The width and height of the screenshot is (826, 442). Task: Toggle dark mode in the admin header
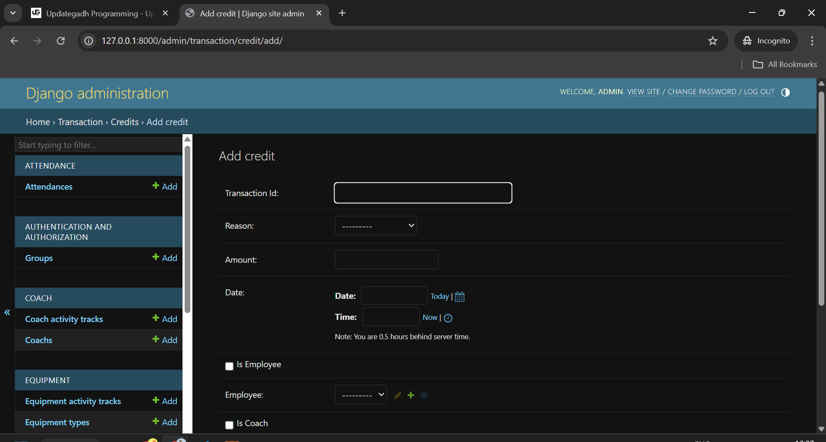pyautogui.click(x=786, y=92)
